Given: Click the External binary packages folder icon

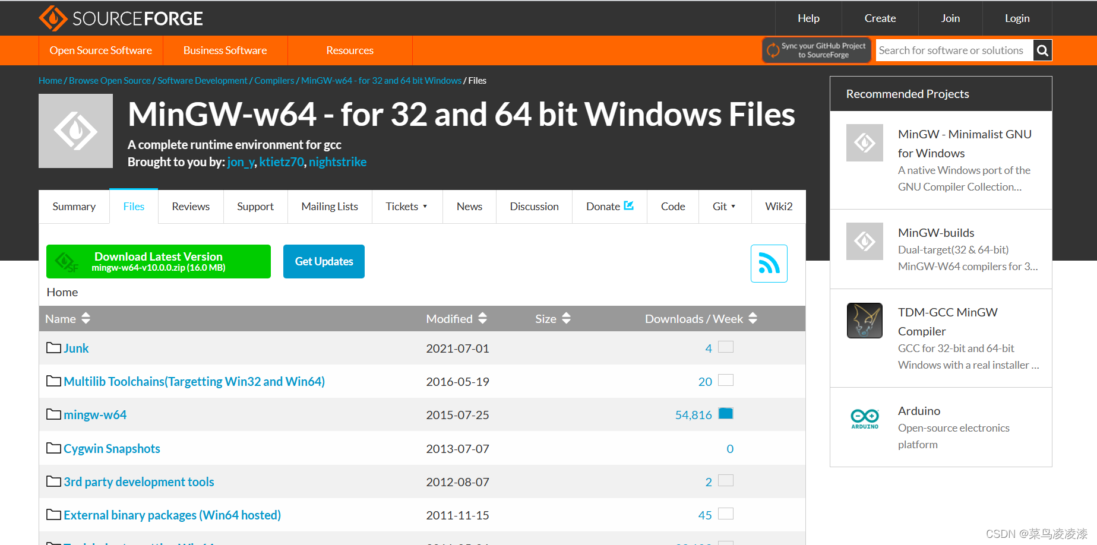Looking at the screenshot, I should coord(54,515).
